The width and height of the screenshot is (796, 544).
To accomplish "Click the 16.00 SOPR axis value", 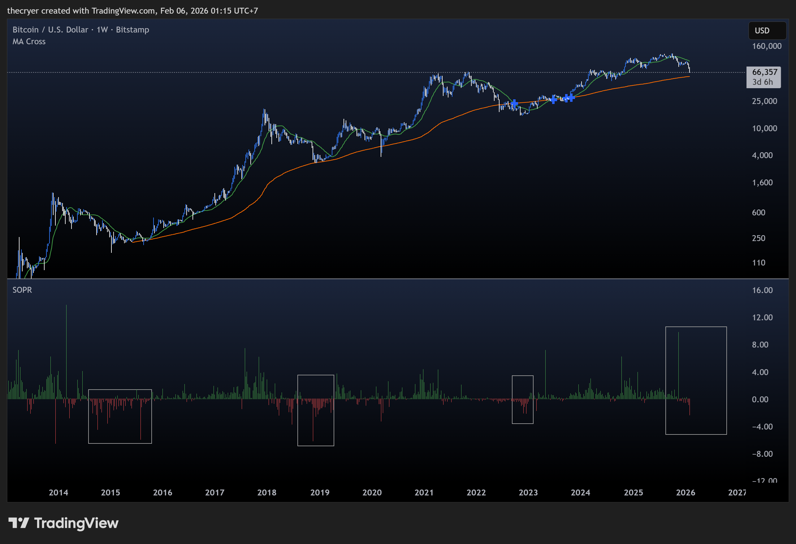I will coord(763,290).
